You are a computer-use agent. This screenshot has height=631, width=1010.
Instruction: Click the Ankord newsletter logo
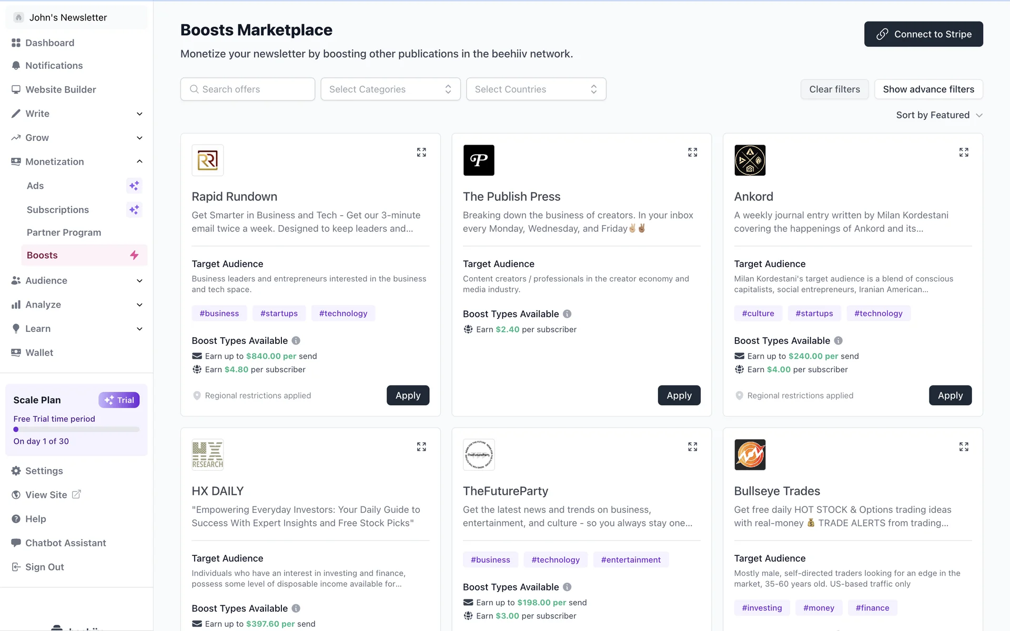coord(750,160)
